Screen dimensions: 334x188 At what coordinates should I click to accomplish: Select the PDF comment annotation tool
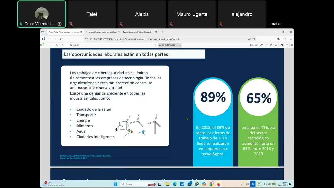pos(252,45)
